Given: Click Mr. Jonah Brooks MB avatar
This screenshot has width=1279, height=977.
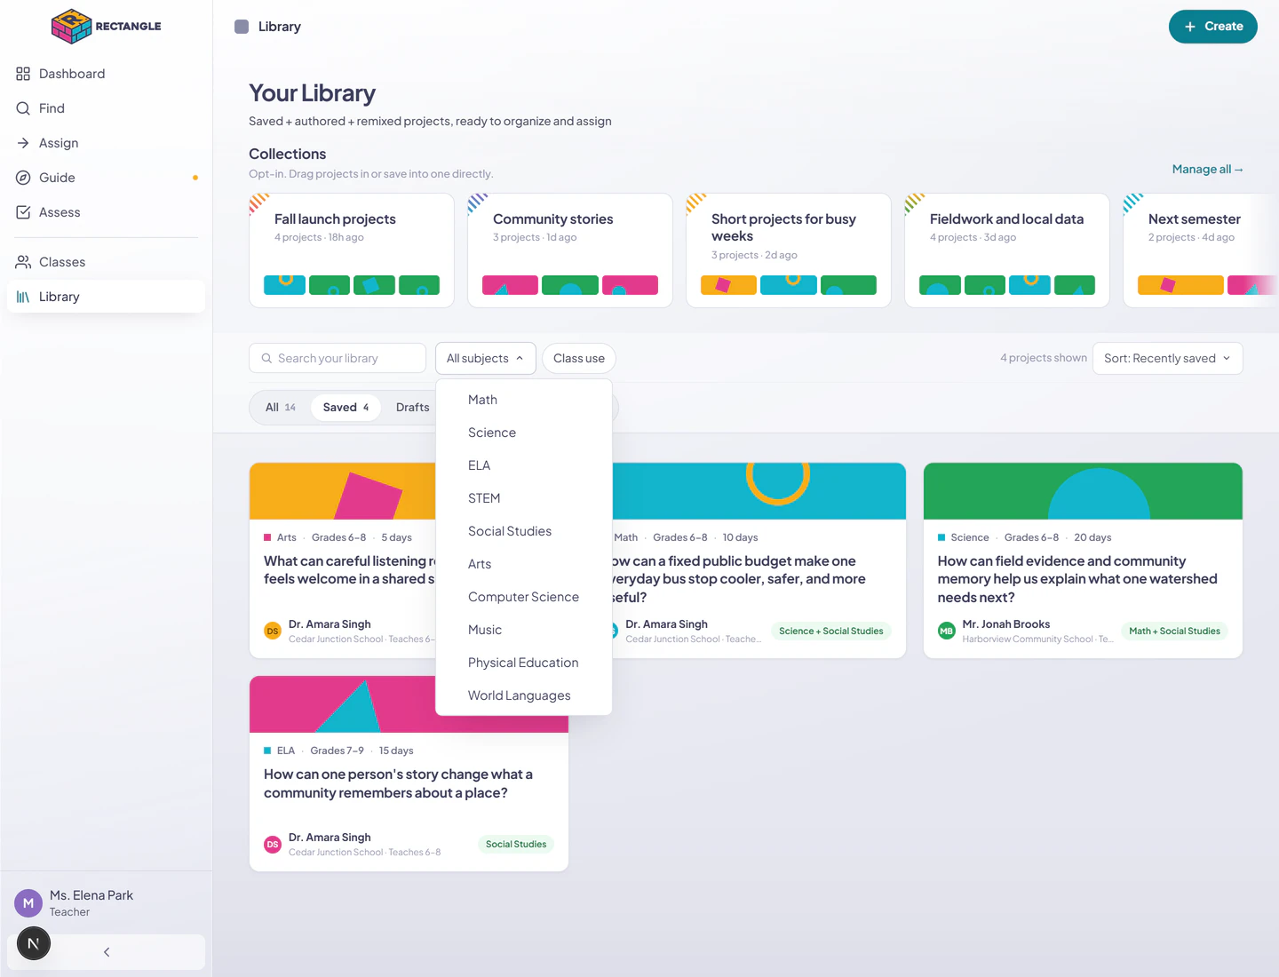Looking at the screenshot, I should 947,631.
